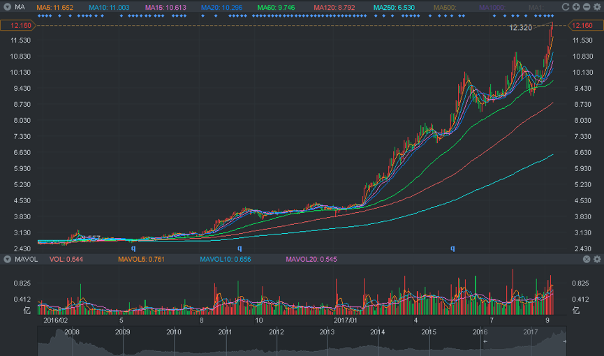Click the right range handle arrow

(564, 341)
